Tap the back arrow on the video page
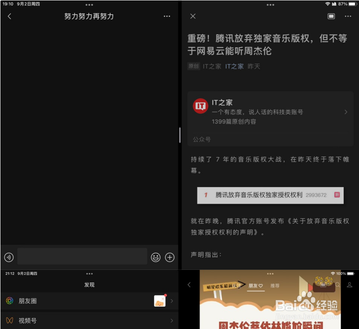Viewport: 359px width, 329px height. (x=189, y=284)
